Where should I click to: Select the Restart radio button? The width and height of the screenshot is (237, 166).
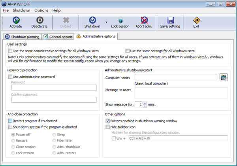coord(13,141)
